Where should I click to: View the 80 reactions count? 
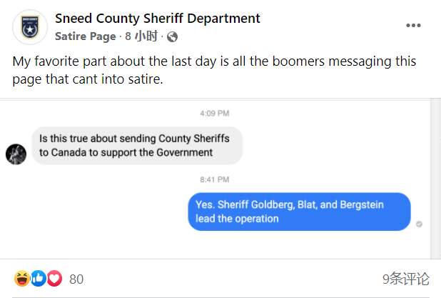pos(76,279)
